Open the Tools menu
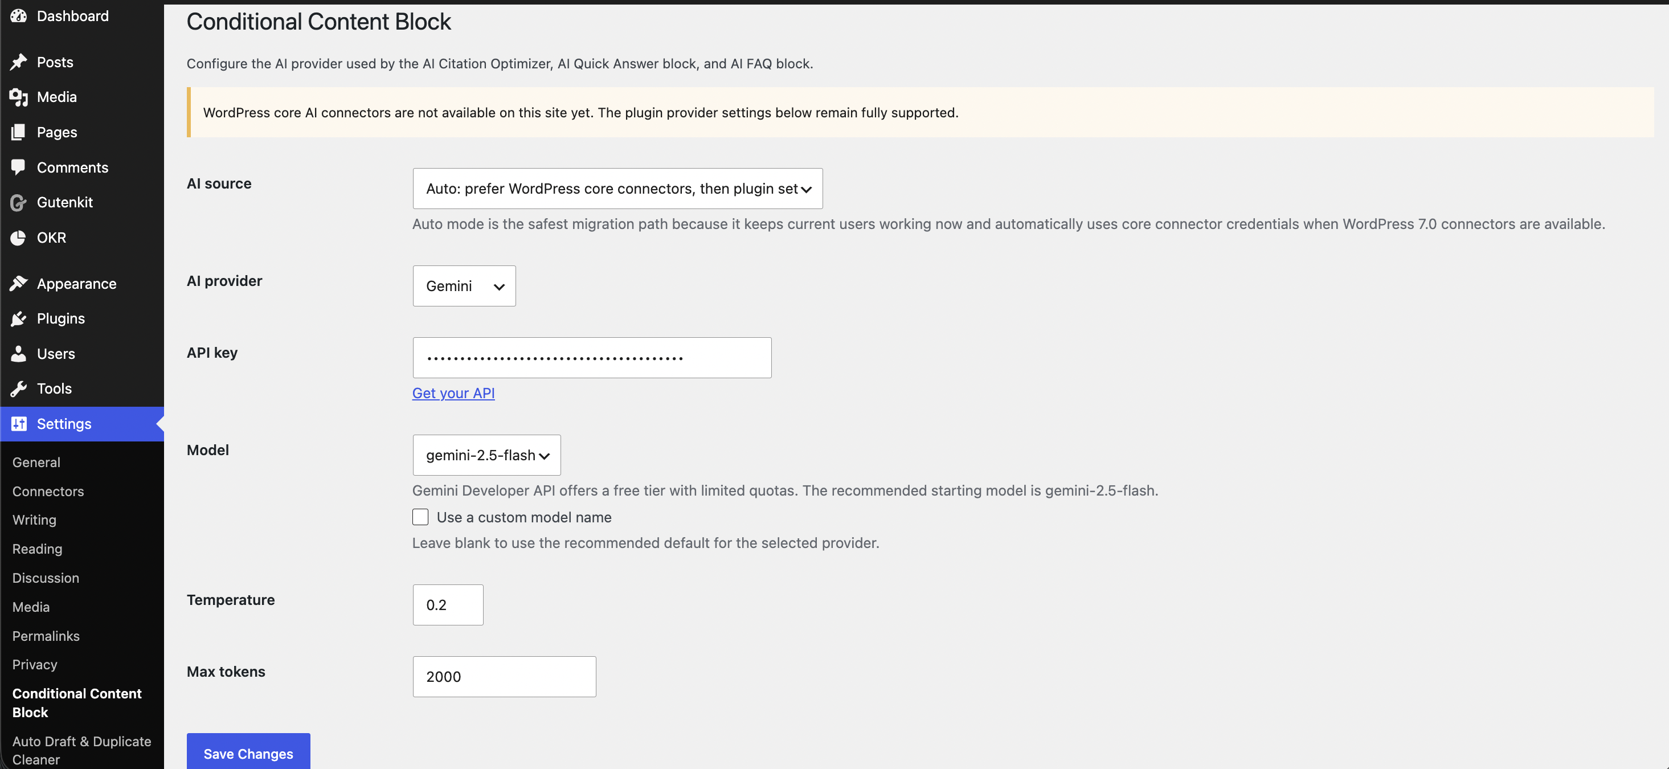The width and height of the screenshot is (1669, 769). pyautogui.click(x=81, y=388)
